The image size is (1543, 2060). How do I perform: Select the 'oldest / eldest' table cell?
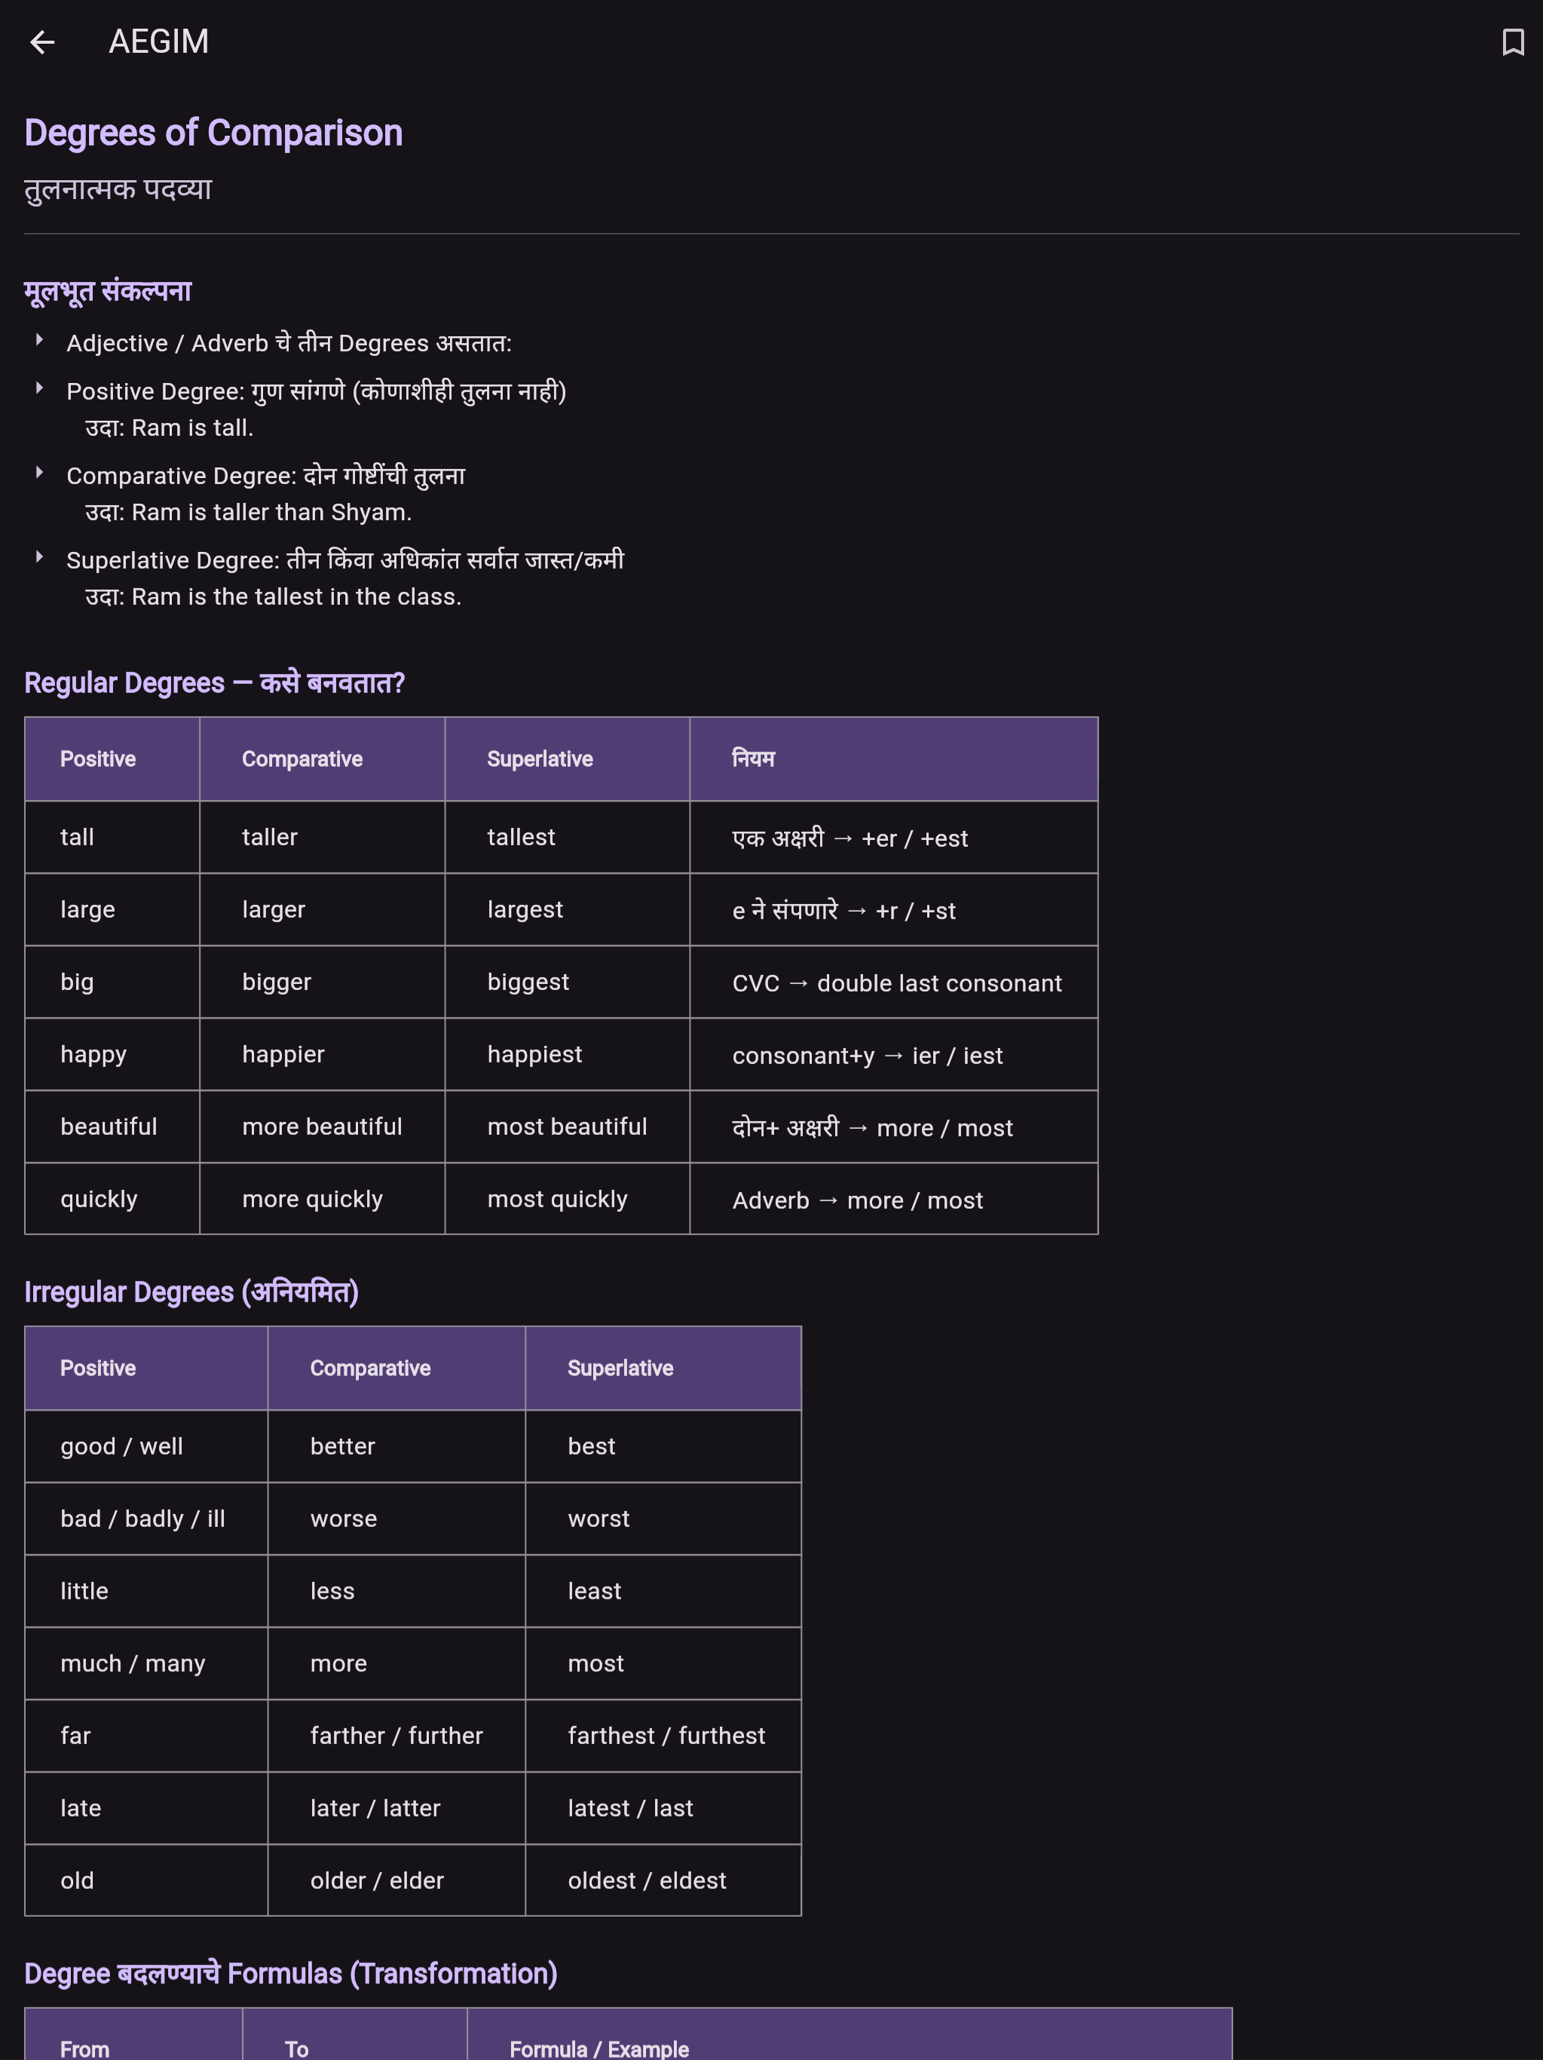(x=663, y=1881)
